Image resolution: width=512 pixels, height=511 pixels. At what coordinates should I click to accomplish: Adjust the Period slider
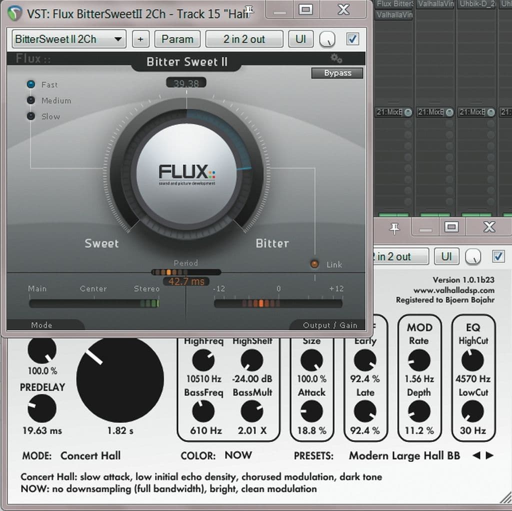[186, 272]
